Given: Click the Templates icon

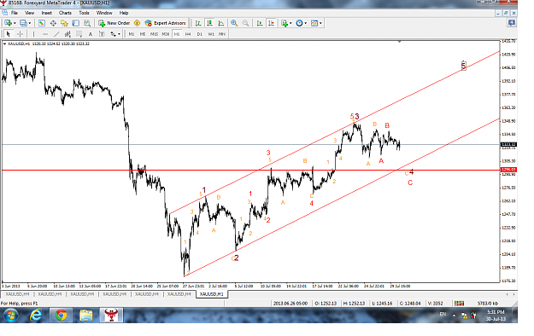Looking at the screenshot, I should (314, 23).
